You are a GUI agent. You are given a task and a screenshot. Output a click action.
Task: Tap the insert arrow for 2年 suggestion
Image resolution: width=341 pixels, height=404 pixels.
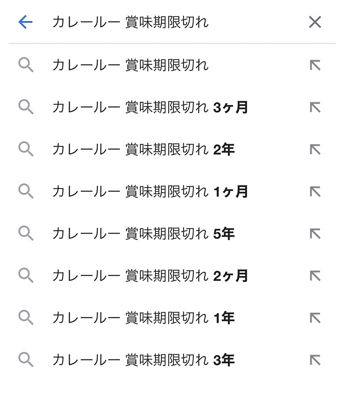(315, 149)
